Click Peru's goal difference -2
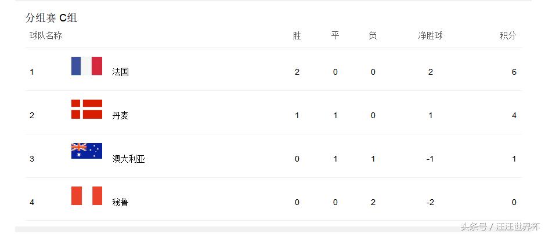 click(x=430, y=202)
